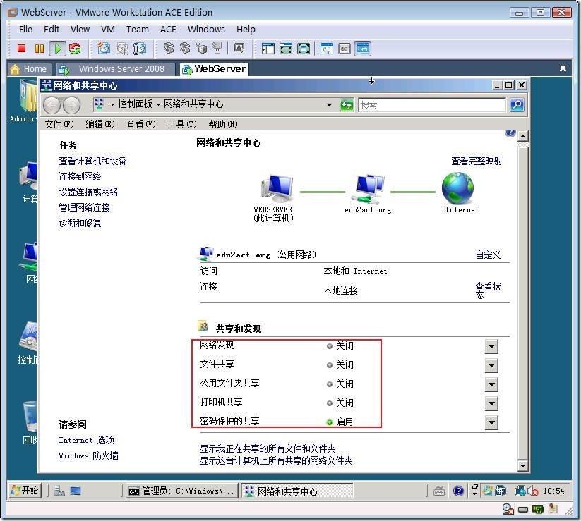Open the Windows 防火墙 link
Screen dimensions: 581x521
point(88,455)
